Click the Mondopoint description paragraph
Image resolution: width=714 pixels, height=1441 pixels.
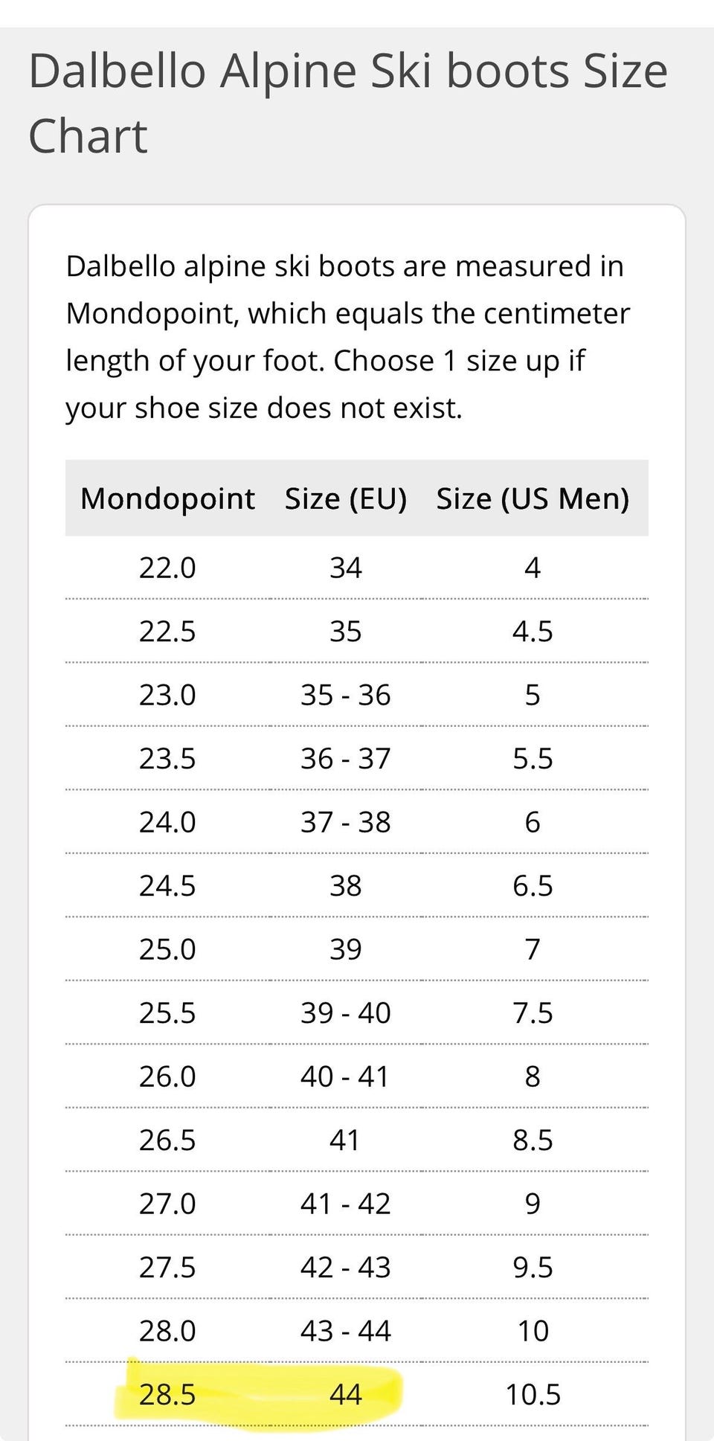tap(348, 337)
